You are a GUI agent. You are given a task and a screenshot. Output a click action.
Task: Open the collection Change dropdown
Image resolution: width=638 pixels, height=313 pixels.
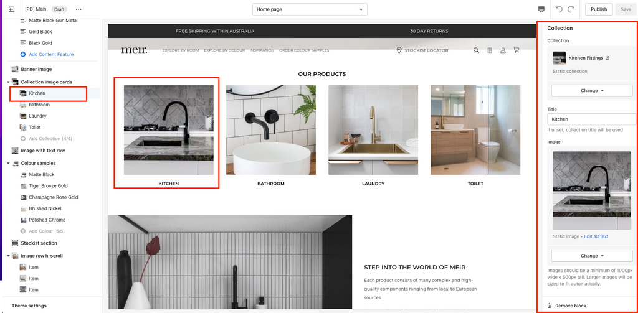pyautogui.click(x=592, y=91)
